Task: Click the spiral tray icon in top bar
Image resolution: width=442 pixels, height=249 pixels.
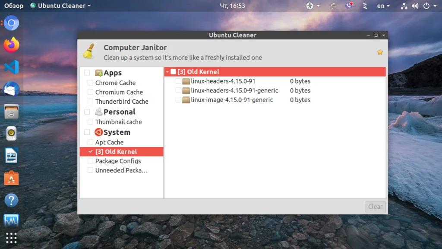Action: pos(333,6)
